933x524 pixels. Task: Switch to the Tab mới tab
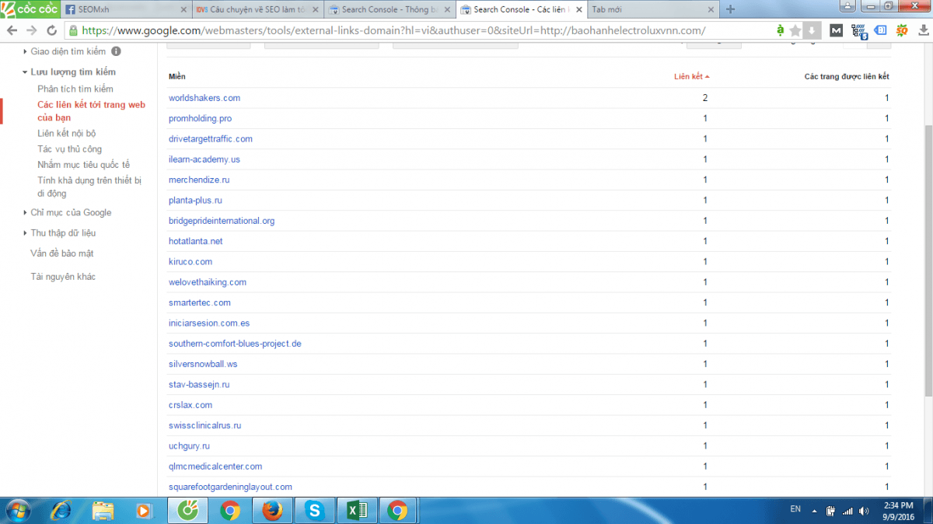coord(652,10)
